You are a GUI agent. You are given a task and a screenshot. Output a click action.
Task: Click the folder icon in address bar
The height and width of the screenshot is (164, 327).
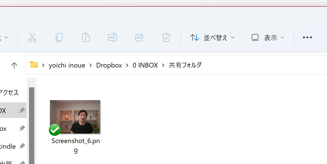point(34,65)
